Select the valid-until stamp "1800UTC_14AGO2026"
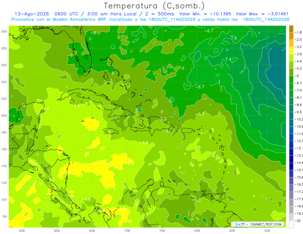This screenshot has width=303, height=234. click(266, 19)
